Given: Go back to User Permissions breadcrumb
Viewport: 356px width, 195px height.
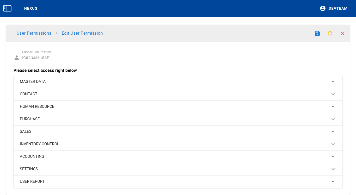Looking at the screenshot, I should (34, 33).
